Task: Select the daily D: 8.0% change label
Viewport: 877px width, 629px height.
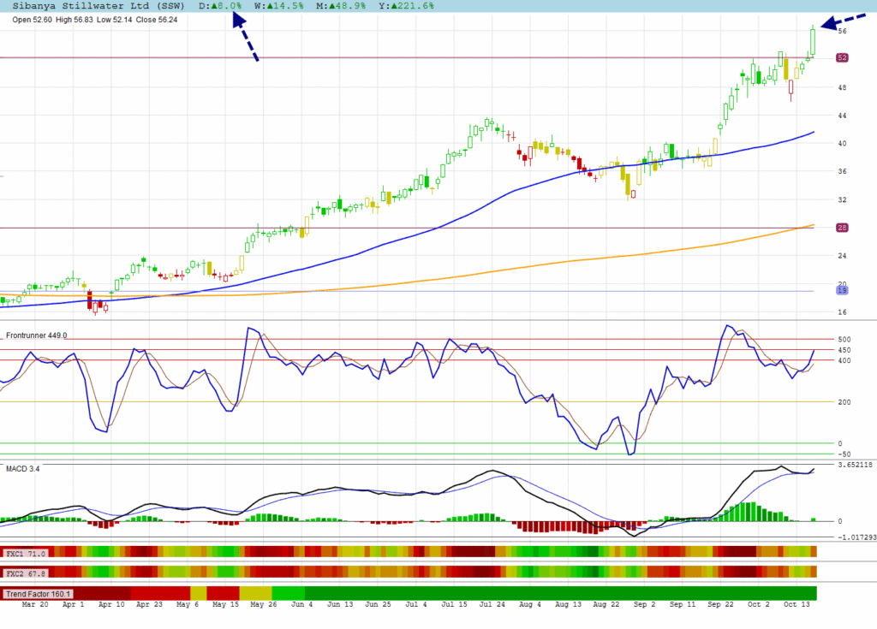Action: click(220, 5)
